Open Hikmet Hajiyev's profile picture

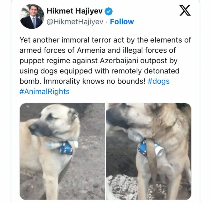32,16
